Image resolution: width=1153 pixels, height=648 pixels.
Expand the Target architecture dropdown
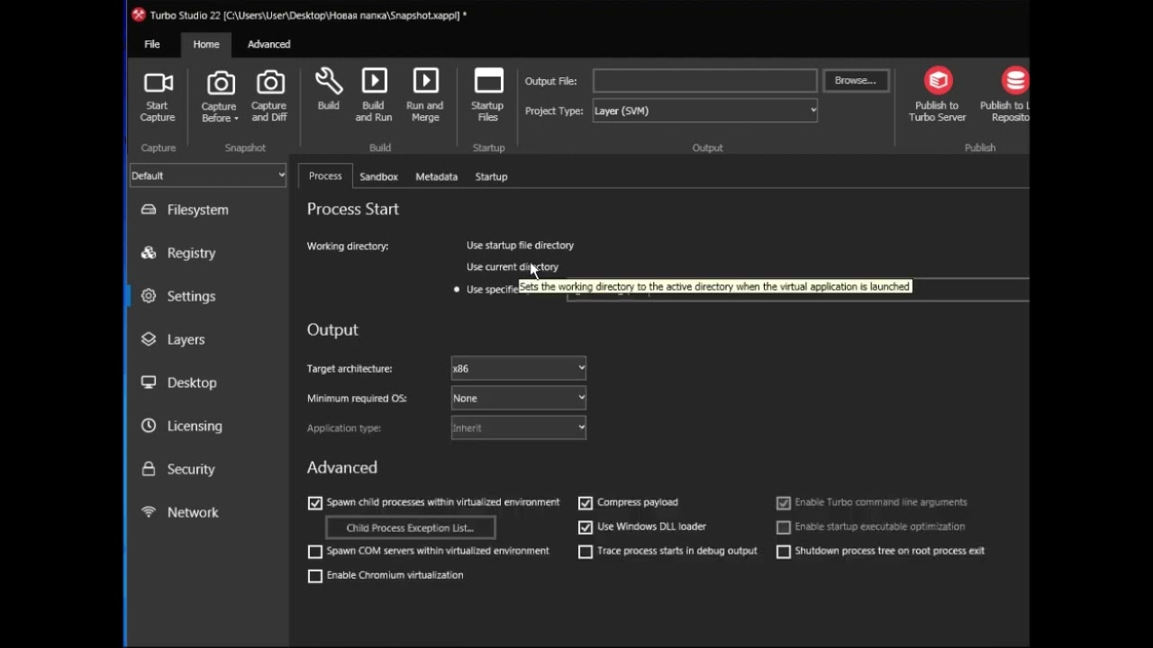[519, 368]
